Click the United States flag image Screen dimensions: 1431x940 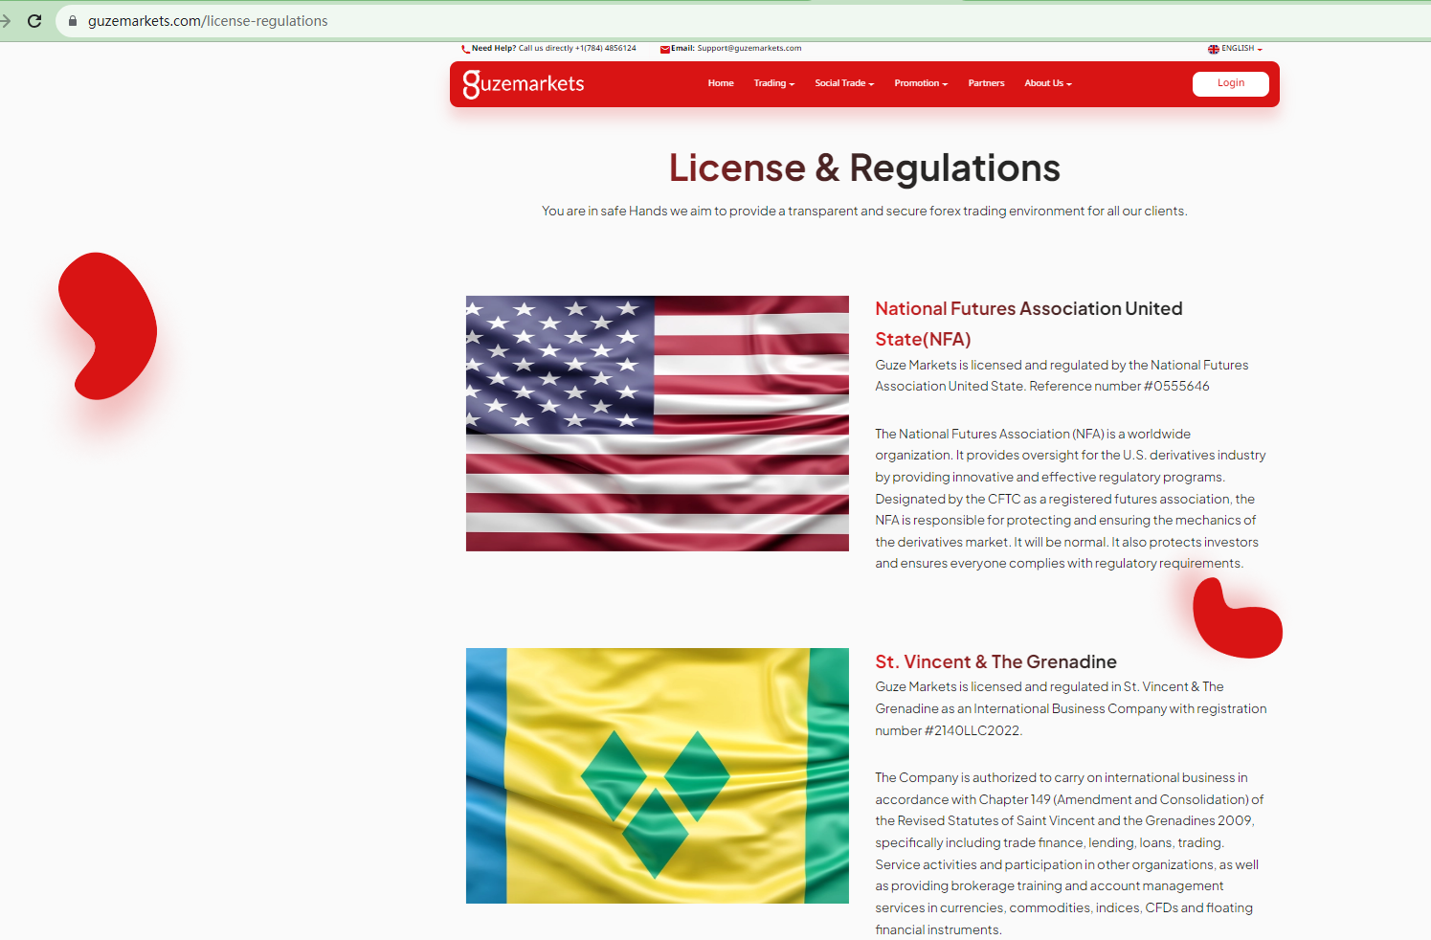658,423
